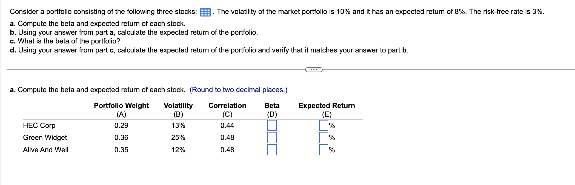Viewport: 575px width, 185px height.
Task: Click the Alive And Well beta input
Action: pos(272,150)
